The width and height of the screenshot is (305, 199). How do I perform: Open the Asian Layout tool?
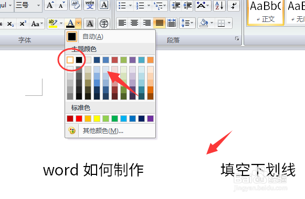click(x=203, y=5)
